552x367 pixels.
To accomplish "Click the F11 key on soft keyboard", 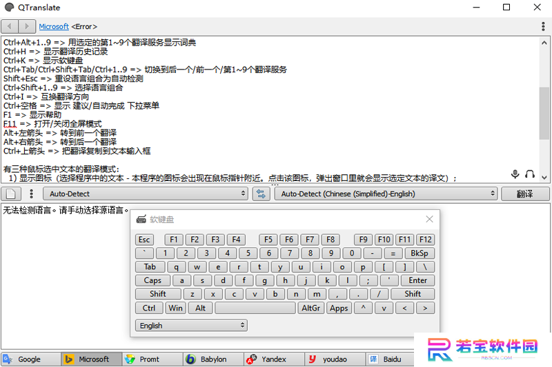I will click(x=404, y=240).
